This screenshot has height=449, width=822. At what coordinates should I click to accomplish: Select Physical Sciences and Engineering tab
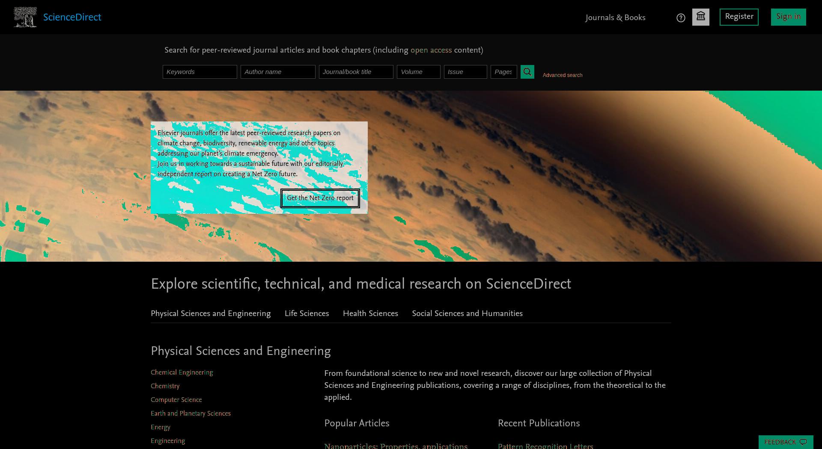coord(211,313)
